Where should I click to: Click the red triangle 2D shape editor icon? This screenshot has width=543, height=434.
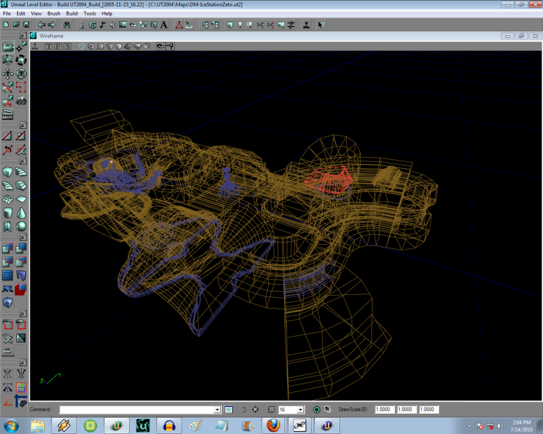pyautogui.click(x=179, y=24)
